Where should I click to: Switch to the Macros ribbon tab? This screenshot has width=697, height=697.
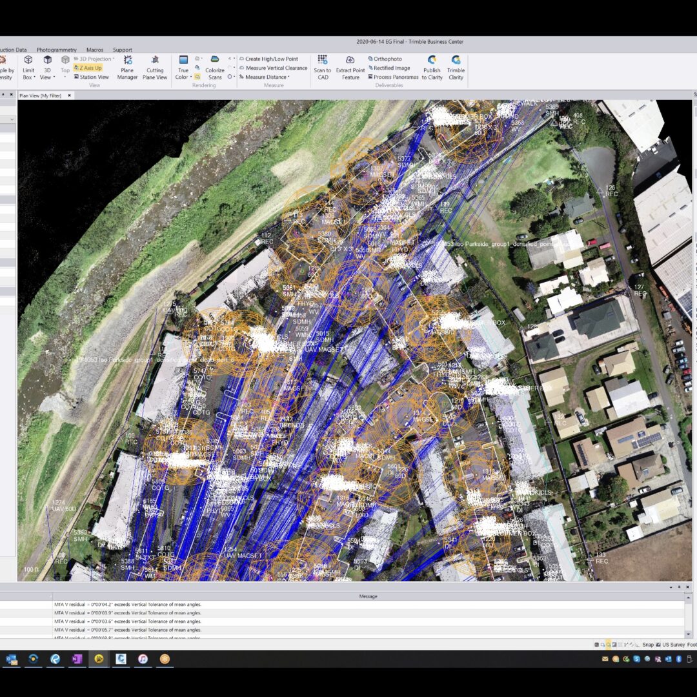pyautogui.click(x=95, y=50)
